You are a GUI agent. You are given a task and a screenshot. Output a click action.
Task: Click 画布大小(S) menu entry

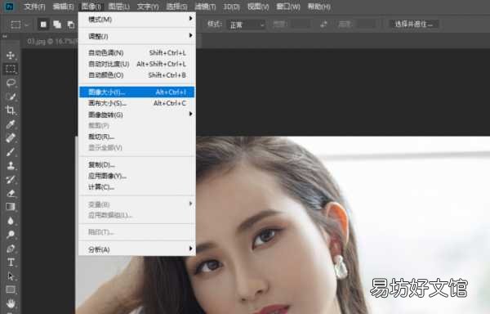click(137, 103)
